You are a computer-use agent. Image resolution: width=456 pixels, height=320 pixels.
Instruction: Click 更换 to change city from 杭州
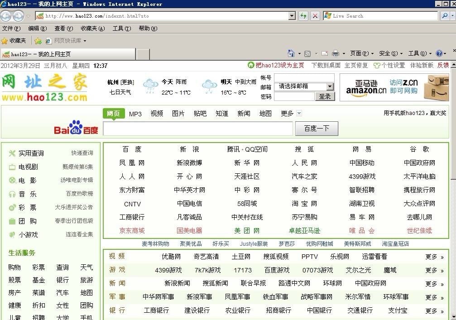(x=127, y=82)
